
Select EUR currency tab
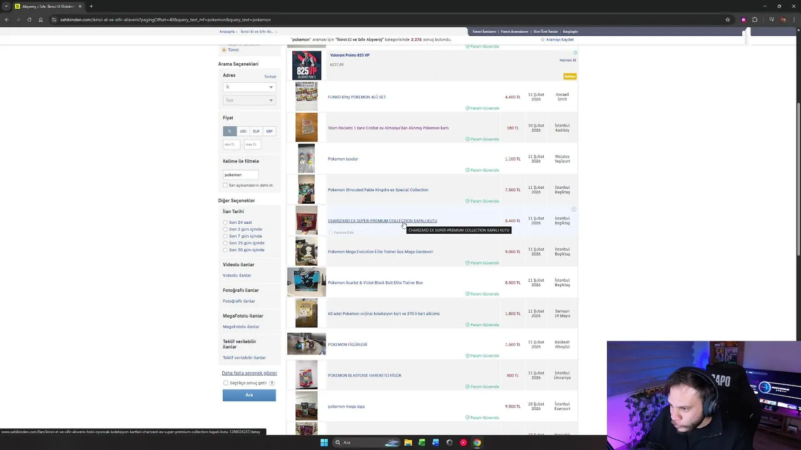(x=256, y=131)
